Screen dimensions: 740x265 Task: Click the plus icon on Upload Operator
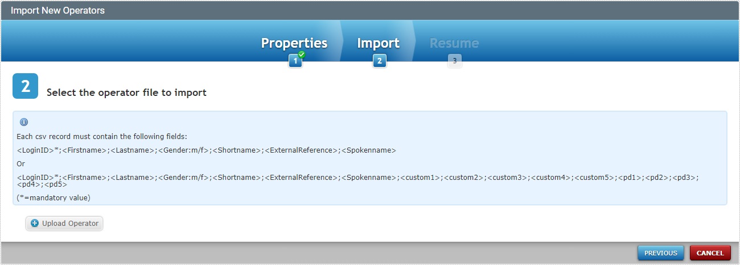coord(35,224)
